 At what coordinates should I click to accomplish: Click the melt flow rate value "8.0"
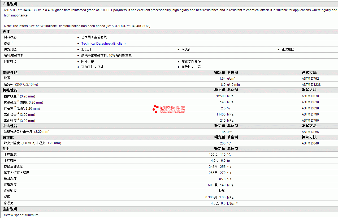click(223, 85)
